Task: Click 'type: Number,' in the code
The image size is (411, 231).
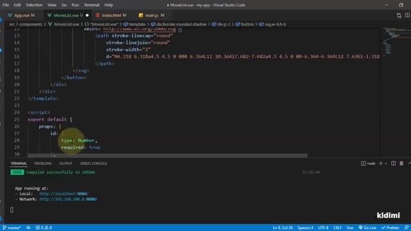Action: (x=79, y=141)
